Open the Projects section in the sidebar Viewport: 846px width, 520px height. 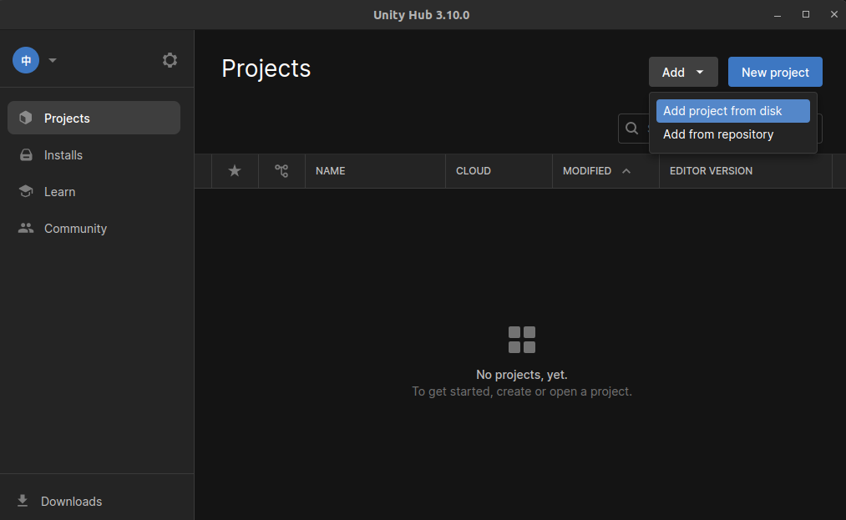67,118
